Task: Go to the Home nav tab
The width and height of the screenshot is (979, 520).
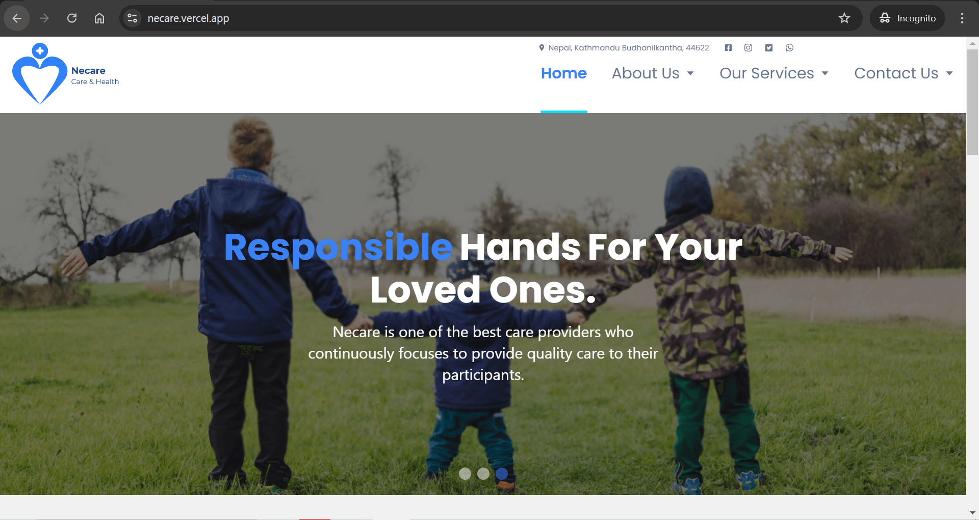Action: [x=564, y=73]
